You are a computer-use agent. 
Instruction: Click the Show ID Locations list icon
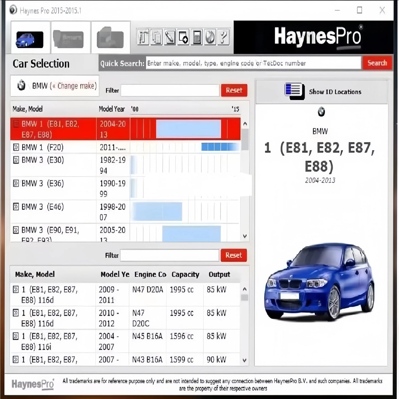click(294, 91)
